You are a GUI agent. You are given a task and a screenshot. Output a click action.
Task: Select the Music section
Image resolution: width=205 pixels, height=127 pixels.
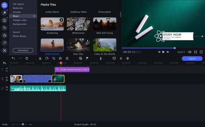pyautogui.click(x=23, y=16)
